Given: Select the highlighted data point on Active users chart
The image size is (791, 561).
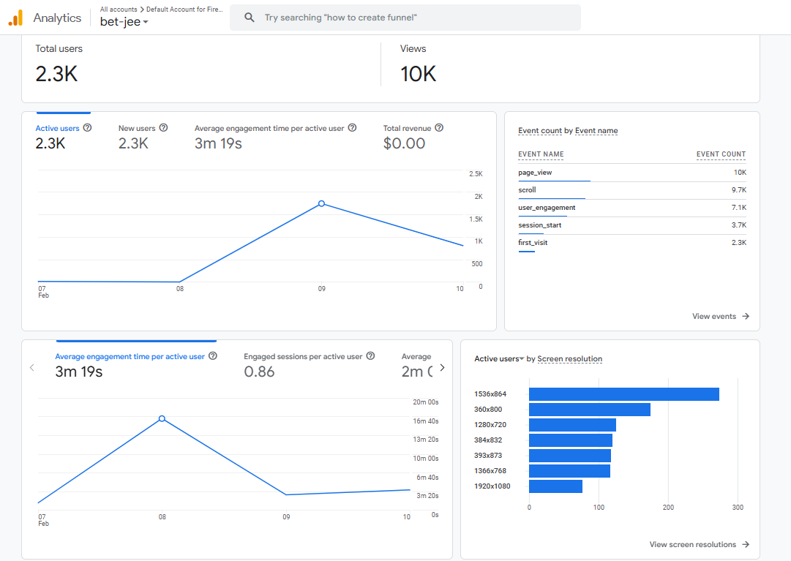Looking at the screenshot, I should [321, 204].
